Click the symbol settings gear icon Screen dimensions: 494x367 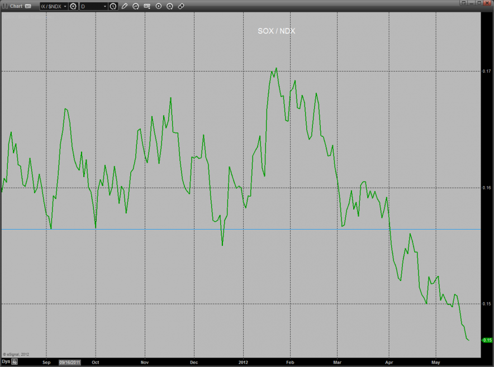click(x=73, y=6)
